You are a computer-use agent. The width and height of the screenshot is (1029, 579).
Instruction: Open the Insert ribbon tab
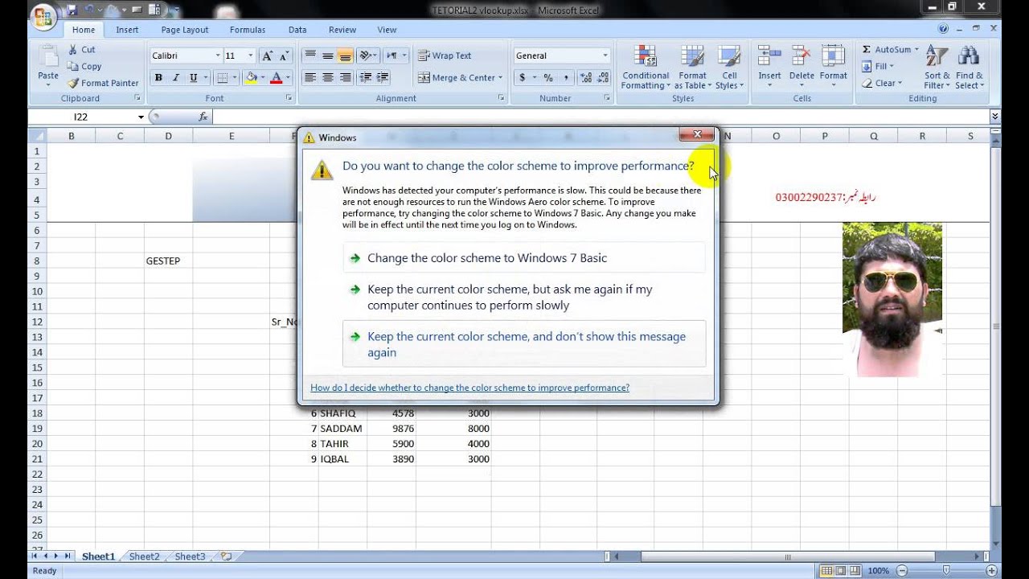127,30
